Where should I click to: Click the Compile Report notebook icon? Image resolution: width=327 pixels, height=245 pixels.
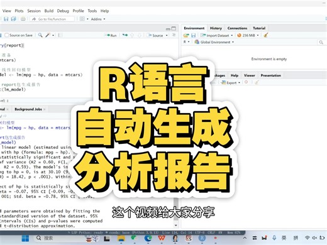(60, 35)
